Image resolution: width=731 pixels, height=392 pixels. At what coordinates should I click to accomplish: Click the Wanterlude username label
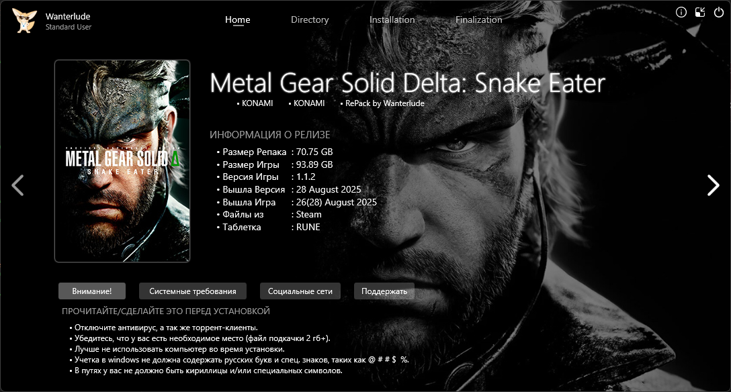coord(68,16)
